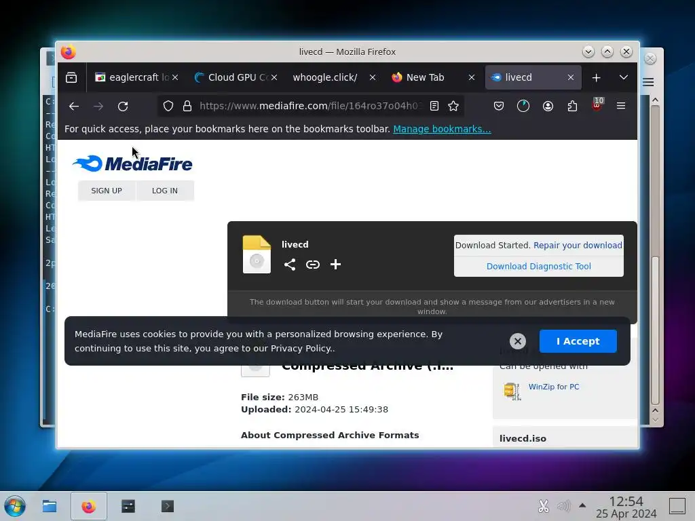This screenshot has height=521, width=695.
Task: Click the livecd.iso label
Action: tap(523, 439)
